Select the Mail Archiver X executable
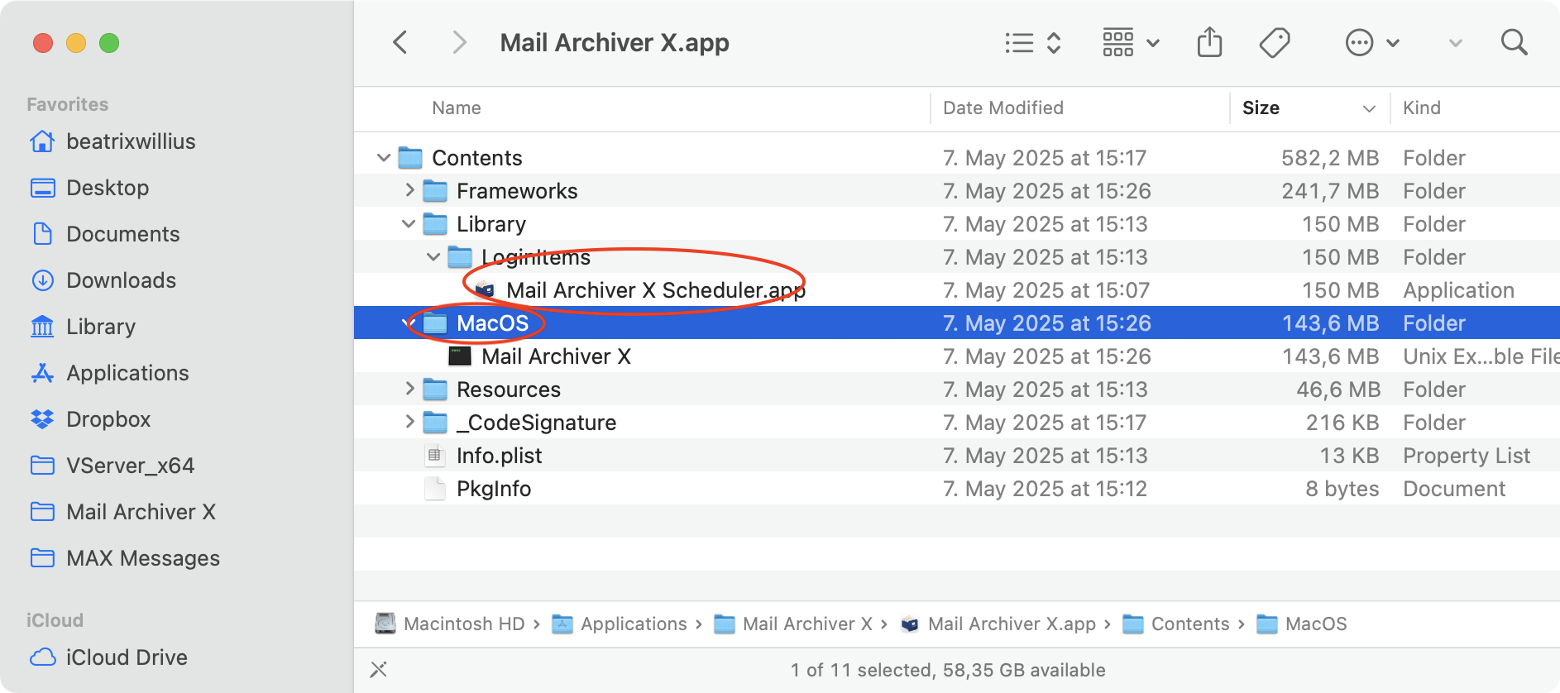The height and width of the screenshot is (693, 1560). pos(957,356)
